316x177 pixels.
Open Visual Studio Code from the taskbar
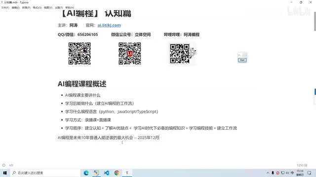(107, 173)
